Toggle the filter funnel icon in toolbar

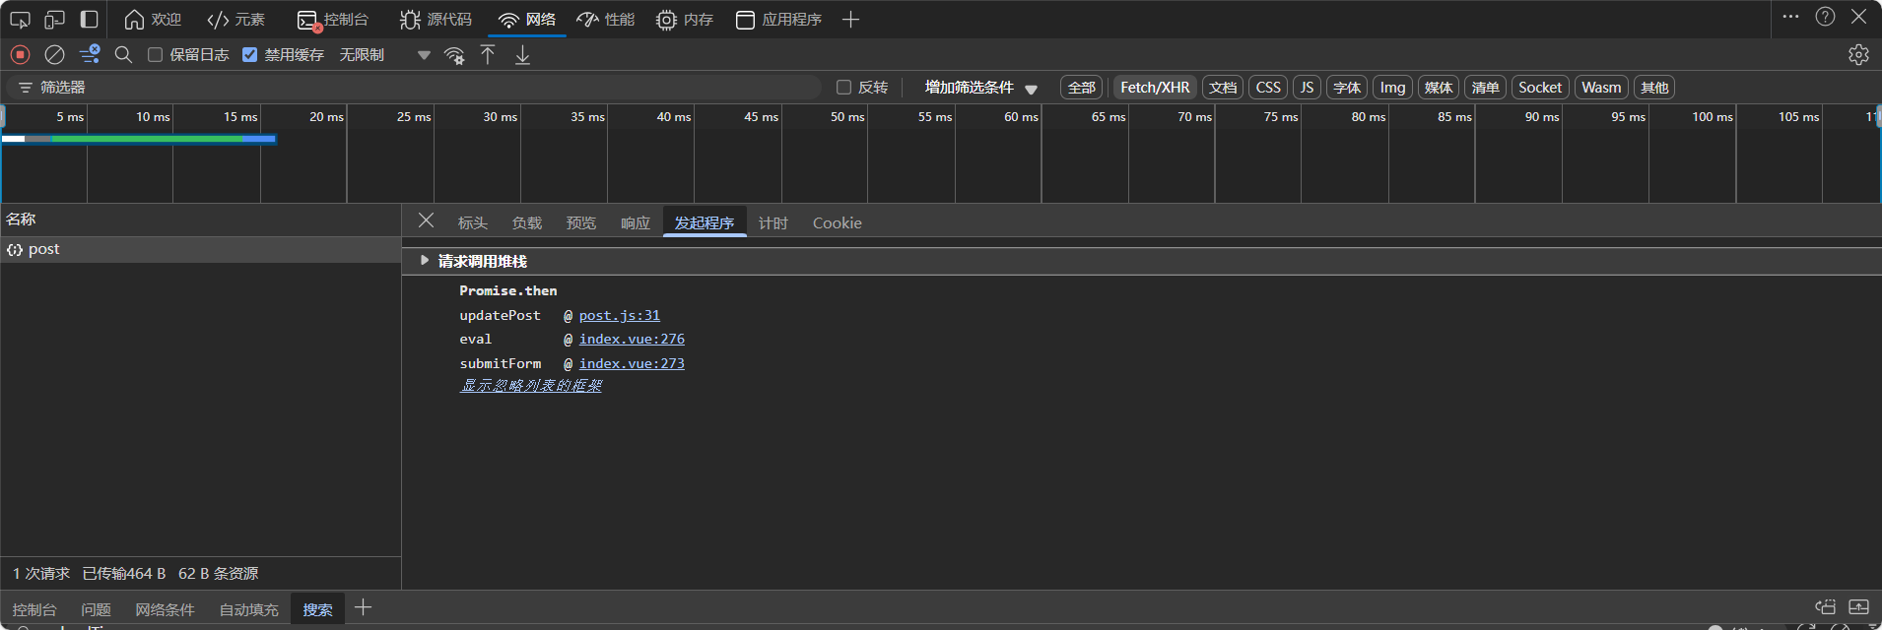[90, 54]
